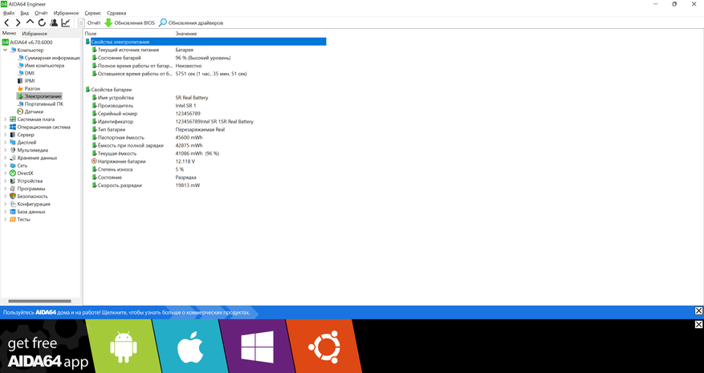Select the Свойства батареи section row

[206, 90]
